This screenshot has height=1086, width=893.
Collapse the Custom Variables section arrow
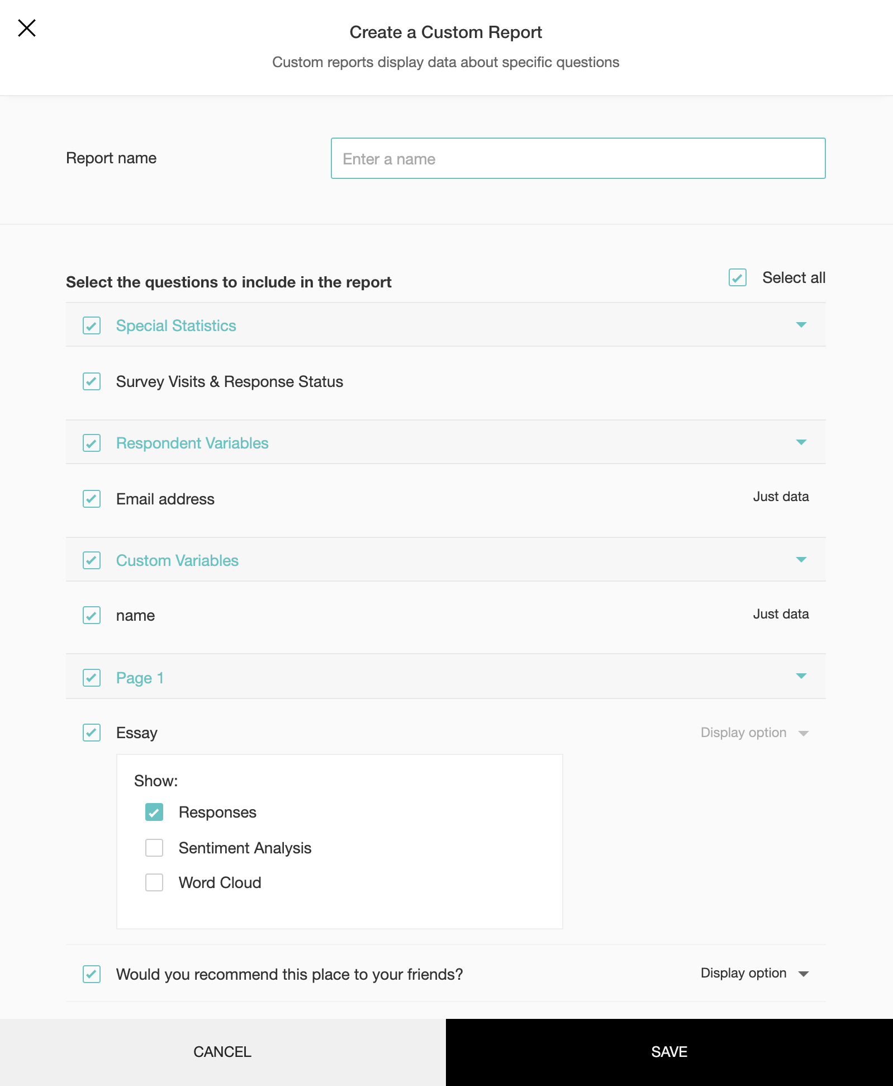click(801, 560)
